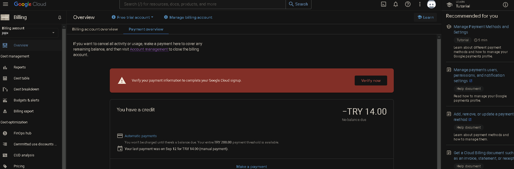514x169 pixels.
Task: Switch to Billing account overview tab
Action: click(95, 29)
